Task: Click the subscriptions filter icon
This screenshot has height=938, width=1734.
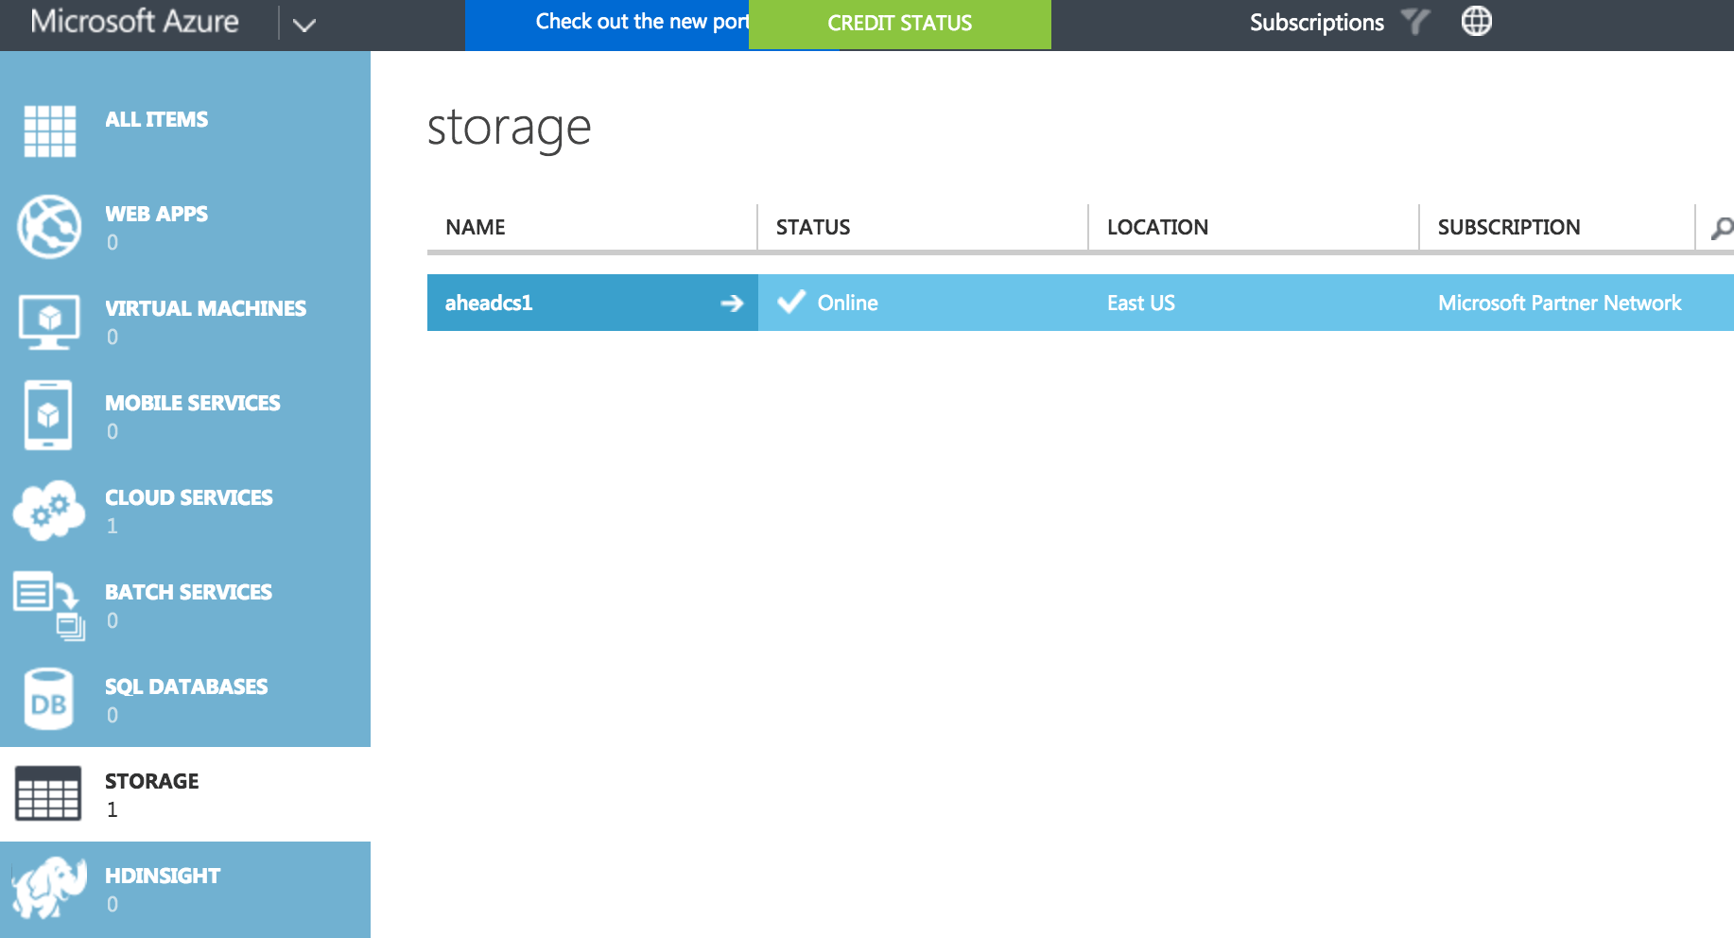Action: [1413, 22]
